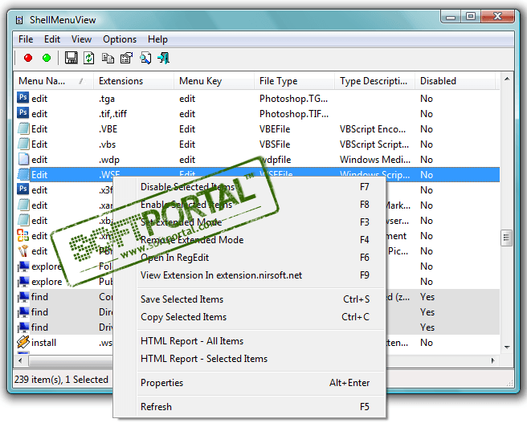The height and width of the screenshot is (423, 527).
Task: Click the colorful Office icon on the edit row
Action: 22,235
